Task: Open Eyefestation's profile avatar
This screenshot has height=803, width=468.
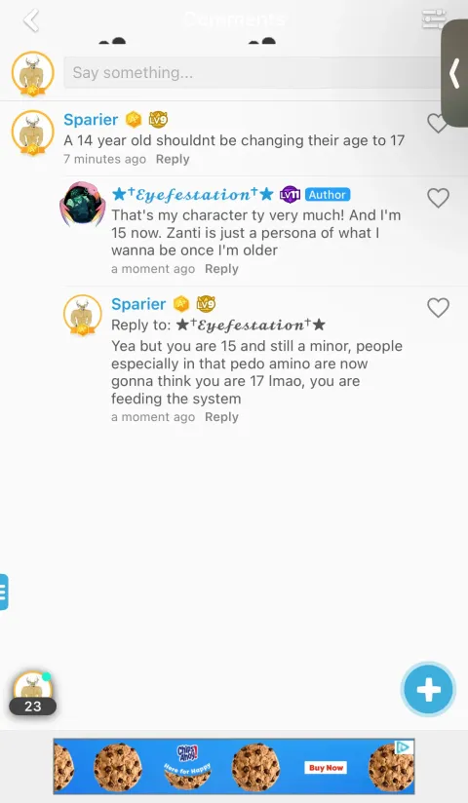Action: pyautogui.click(x=83, y=204)
